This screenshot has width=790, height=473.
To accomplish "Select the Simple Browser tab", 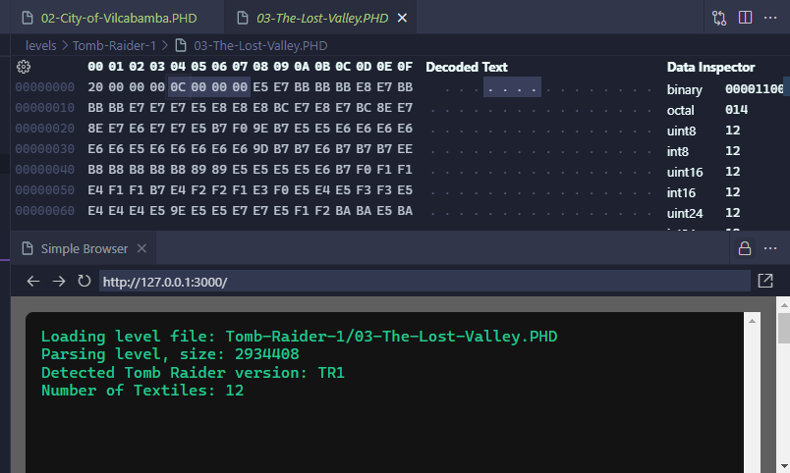I will click(x=85, y=248).
